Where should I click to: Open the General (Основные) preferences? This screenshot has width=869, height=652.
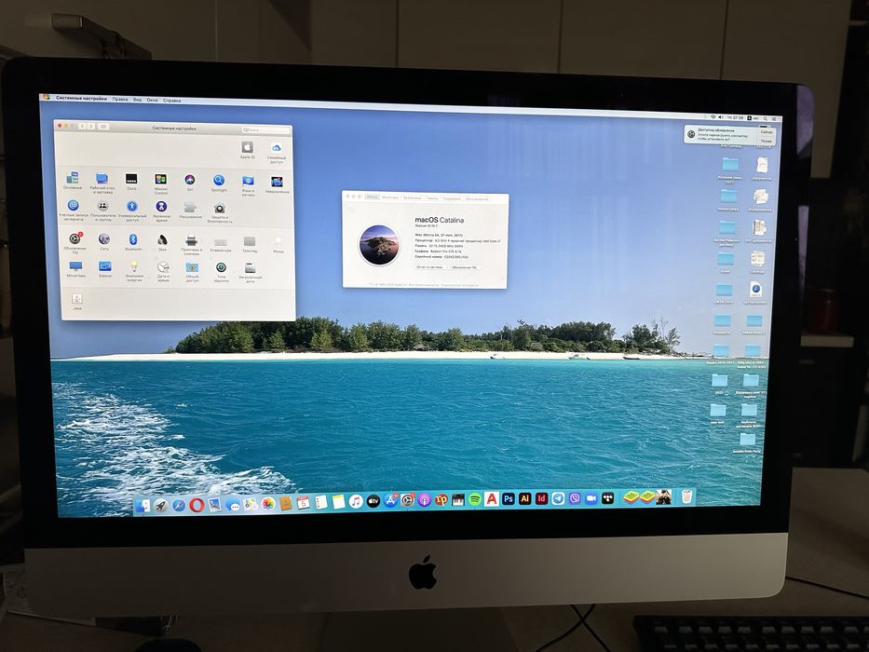click(x=73, y=180)
